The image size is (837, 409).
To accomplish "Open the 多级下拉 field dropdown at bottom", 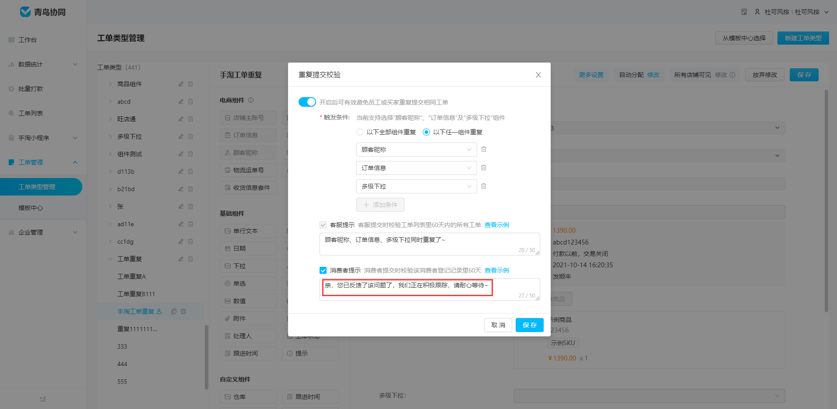I will [649, 396].
